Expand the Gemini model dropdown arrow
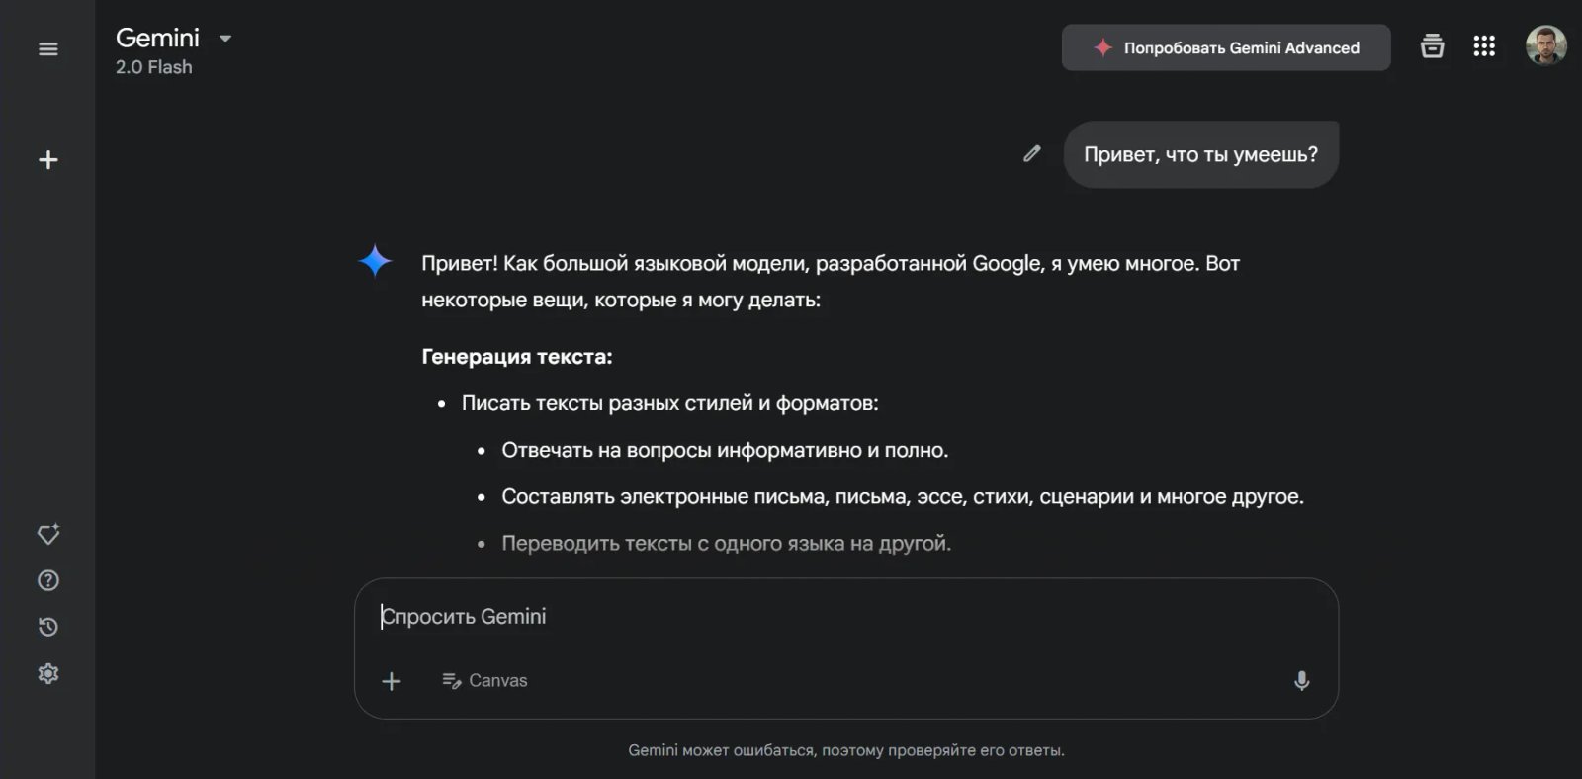Viewport: 1582px width, 779px height. click(225, 39)
